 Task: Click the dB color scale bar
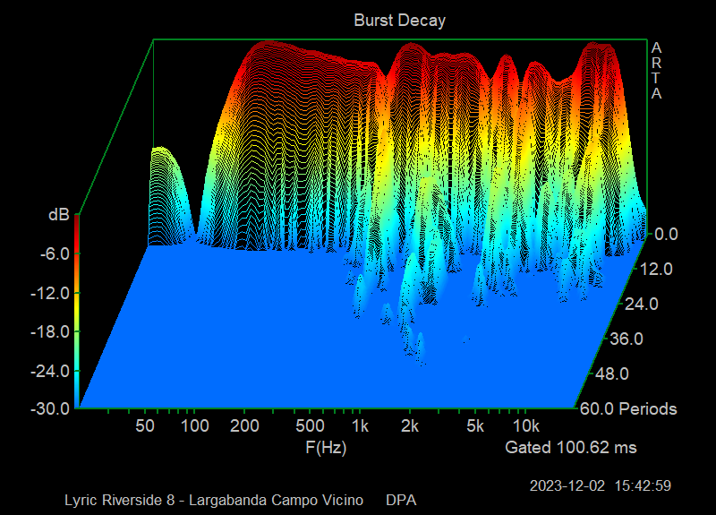(77, 311)
